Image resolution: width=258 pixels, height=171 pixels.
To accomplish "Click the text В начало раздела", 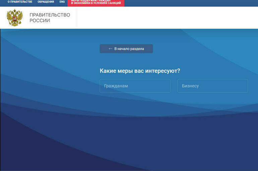I will (x=129, y=49).
